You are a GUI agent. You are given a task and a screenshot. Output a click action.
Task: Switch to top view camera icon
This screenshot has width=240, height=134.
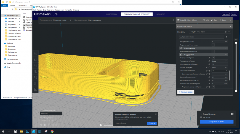49,125
